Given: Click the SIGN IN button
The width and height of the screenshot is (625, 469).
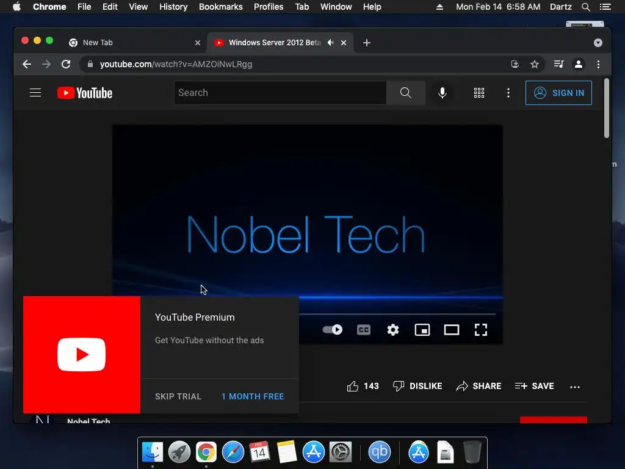Looking at the screenshot, I should (x=558, y=93).
